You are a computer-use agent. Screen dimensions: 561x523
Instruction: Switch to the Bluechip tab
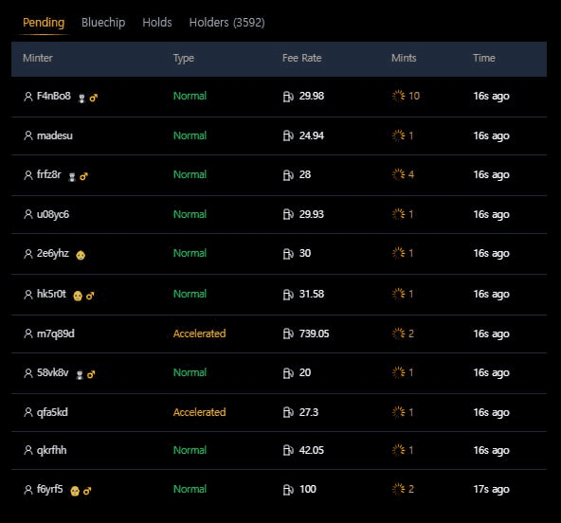[103, 23]
